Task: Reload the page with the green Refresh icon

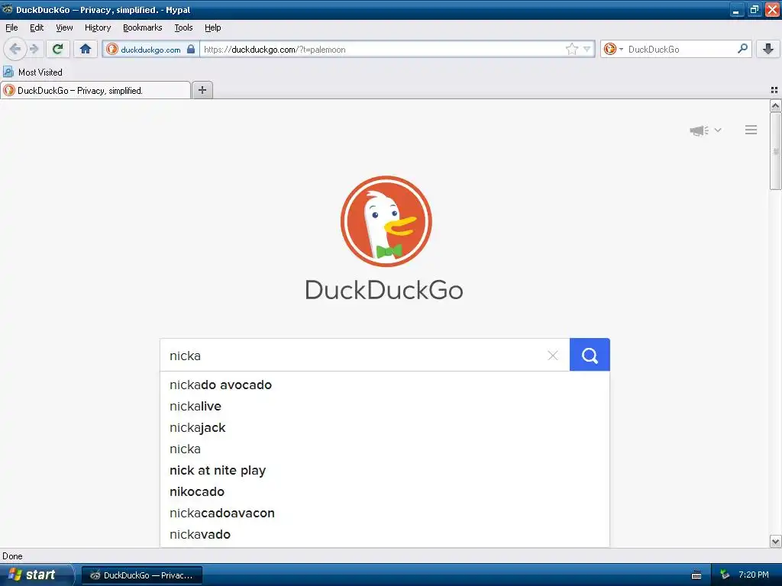Action: coord(58,49)
